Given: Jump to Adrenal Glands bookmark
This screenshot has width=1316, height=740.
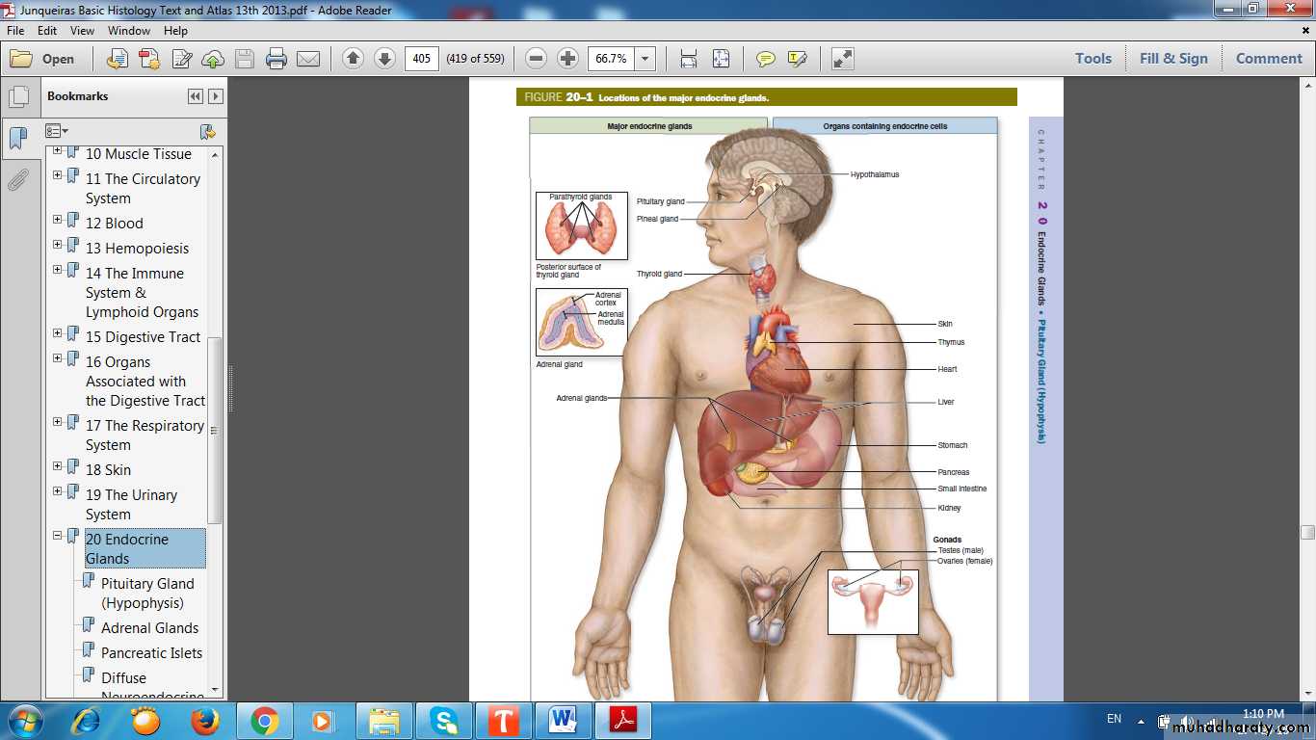Looking at the screenshot, I should click(149, 628).
